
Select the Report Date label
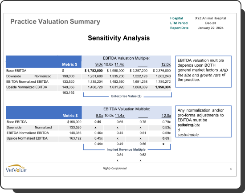point(179,28)
